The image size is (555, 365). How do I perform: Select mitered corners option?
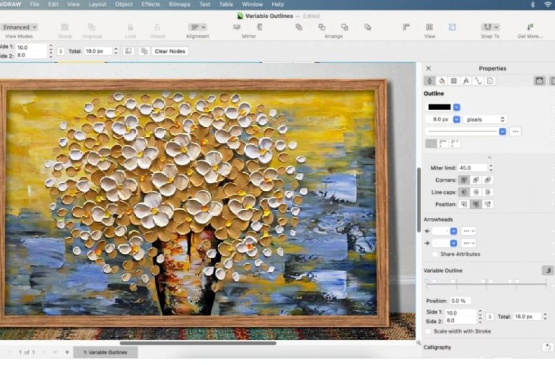pyautogui.click(x=464, y=180)
